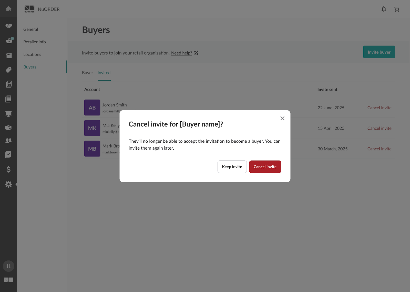The height and width of the screenshot is (292, 410).
Task: Select the Invited tab
Action: tap(104, 73)
